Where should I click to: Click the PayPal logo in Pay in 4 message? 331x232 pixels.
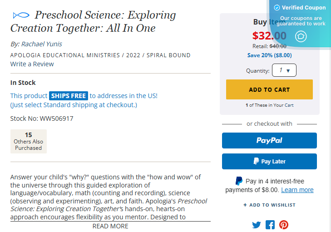point(239,181)
